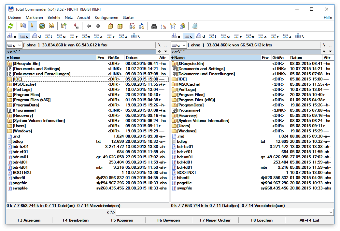This screenshot has height=231, width=340.
Task: Open network neighborhood in right drive bar
Action: (x=300, y=36)
